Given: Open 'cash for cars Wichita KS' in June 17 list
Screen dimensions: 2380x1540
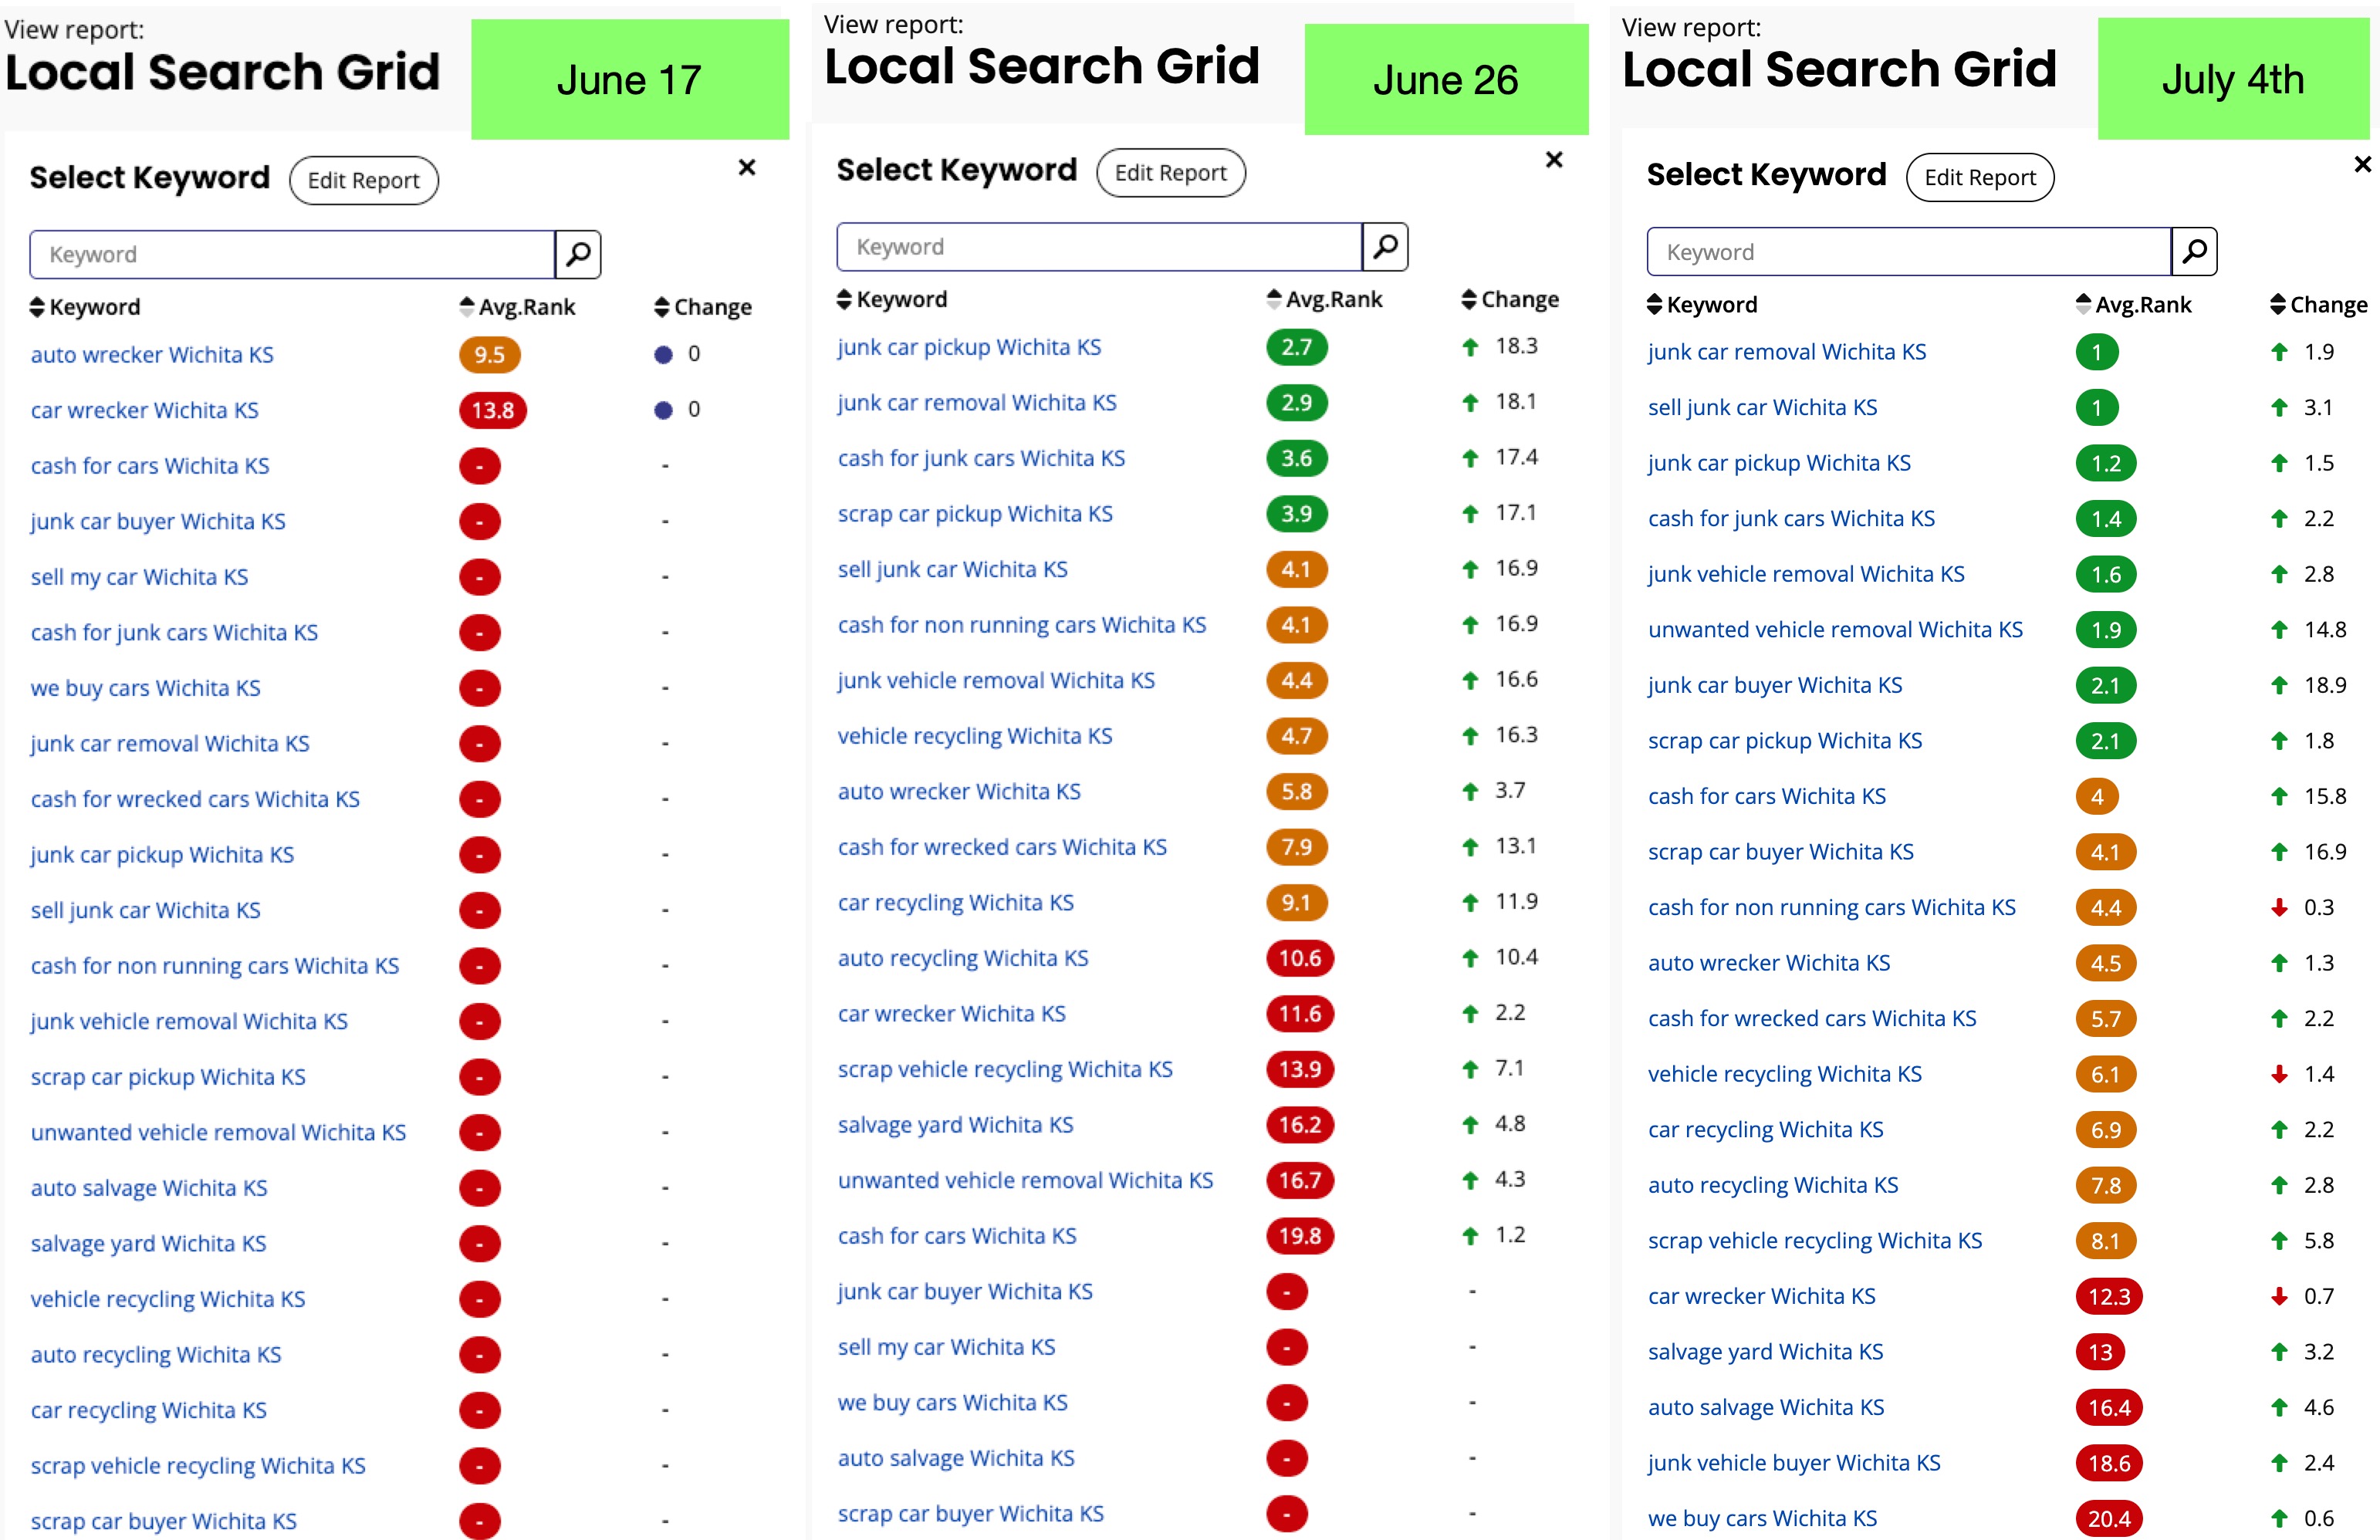Looking at the screenshot, I should click(x=150, y=466).
